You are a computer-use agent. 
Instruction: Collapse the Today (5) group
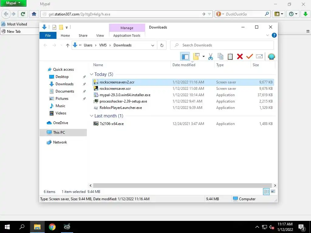pos(91,74)
